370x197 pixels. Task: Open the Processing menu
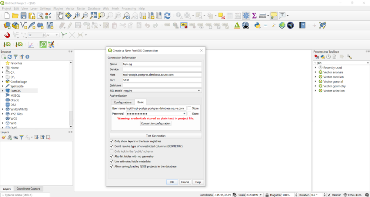129,9
